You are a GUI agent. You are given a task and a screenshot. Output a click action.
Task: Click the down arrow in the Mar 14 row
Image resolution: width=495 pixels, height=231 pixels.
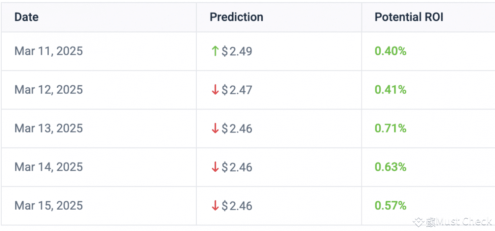click(x=215, y=167)
